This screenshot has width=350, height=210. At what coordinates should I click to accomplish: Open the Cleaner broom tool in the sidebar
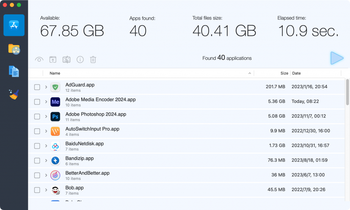[14, 94]
